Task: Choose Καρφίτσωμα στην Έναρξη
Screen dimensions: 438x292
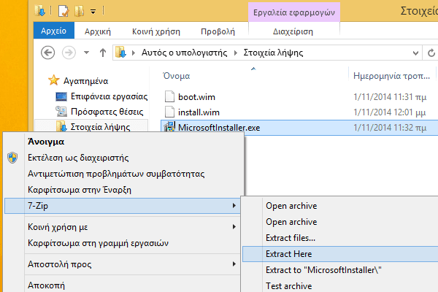Action: point(123,190)
